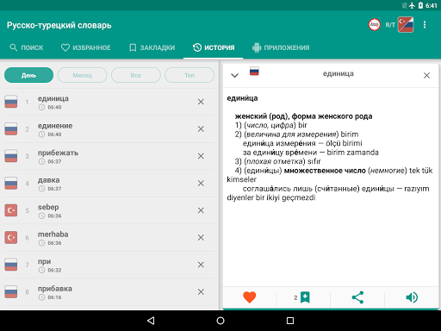Delete the sebep history entry
This screenshot has width=441, height=331.
point(201,210)
